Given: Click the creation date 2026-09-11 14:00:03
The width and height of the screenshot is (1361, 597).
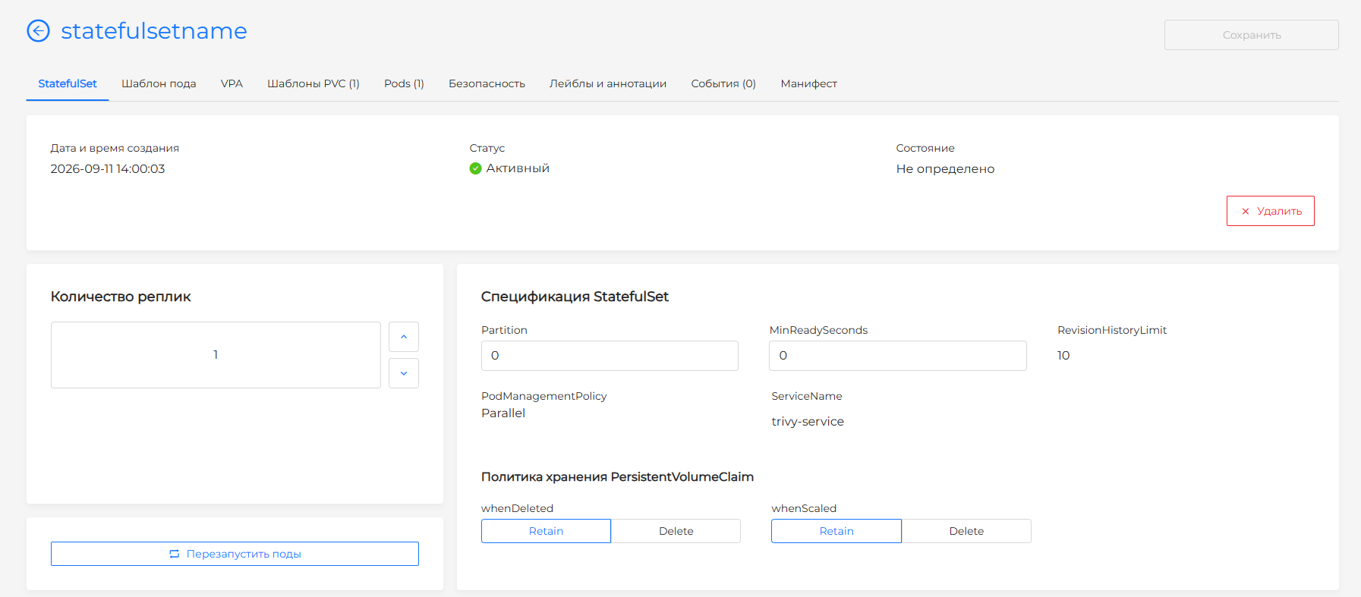Looking at the screenshot, I should (108, 168).
